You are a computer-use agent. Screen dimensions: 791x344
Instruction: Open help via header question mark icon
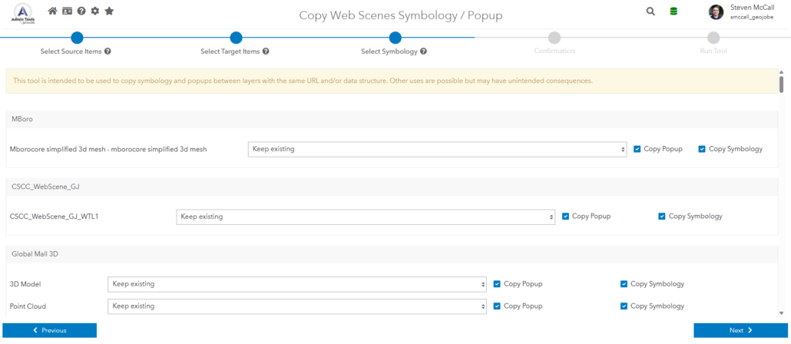(x=81, y=12)
